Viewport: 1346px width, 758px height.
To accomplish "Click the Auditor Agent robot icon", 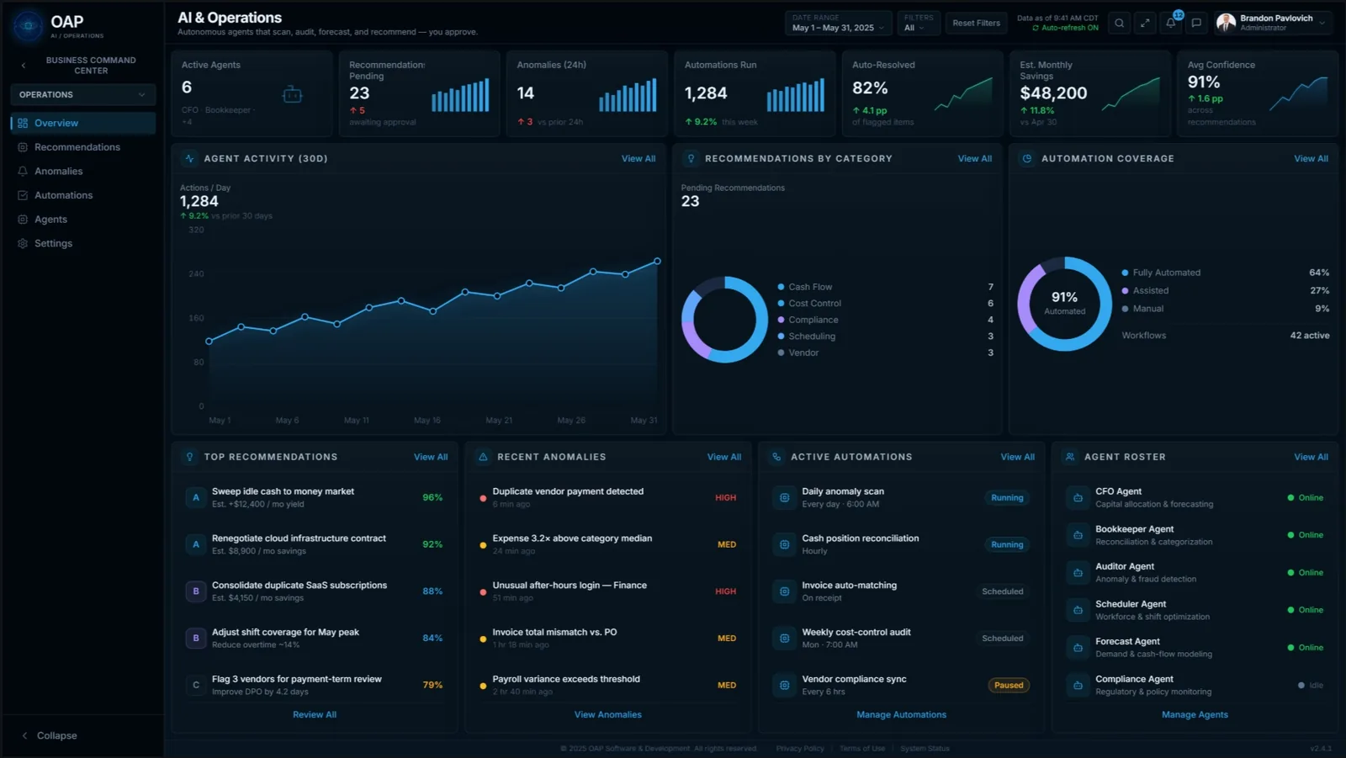I will [x=1078, y=573].
